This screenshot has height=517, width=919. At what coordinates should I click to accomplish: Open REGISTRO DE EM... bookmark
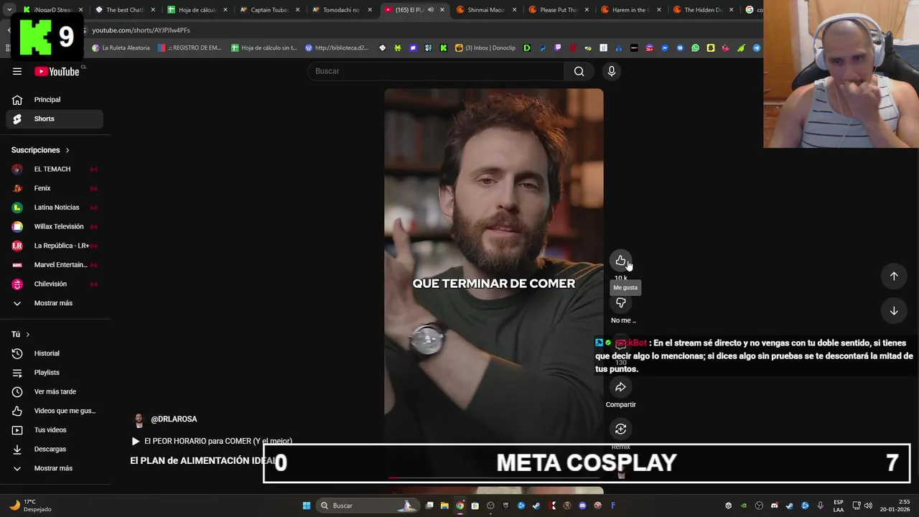[190, 48]
